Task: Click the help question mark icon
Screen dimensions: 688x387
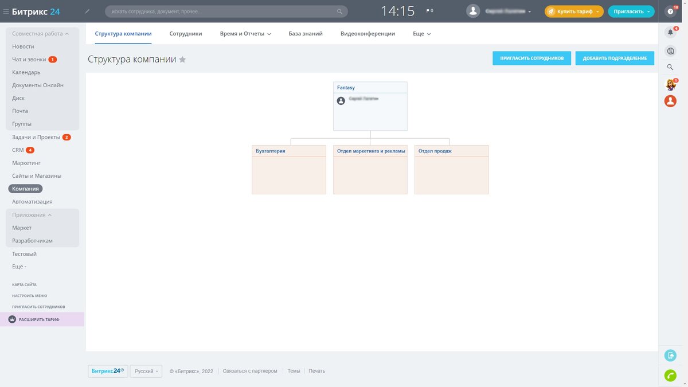Action: pyautogui.click(x=670, y=11)
